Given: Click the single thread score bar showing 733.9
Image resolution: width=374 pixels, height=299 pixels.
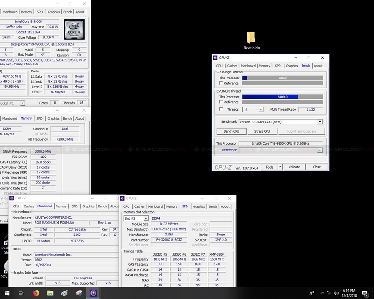Looking at the screenshot, I should [282, 78].
